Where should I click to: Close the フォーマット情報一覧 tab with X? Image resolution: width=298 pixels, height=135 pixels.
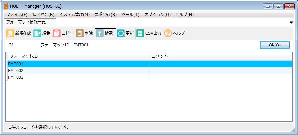50,22
